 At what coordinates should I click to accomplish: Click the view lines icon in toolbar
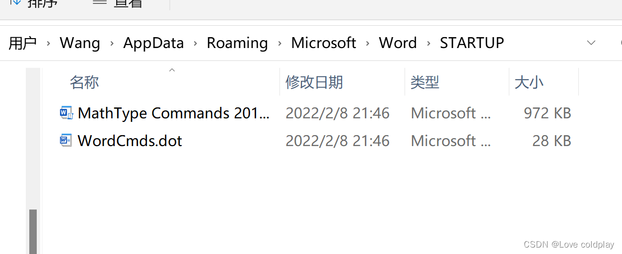(x=100, y=2)
